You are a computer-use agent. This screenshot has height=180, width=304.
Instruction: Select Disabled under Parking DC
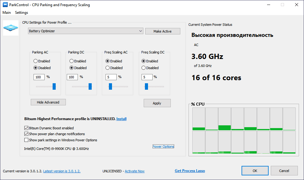(x=78, y=68)
